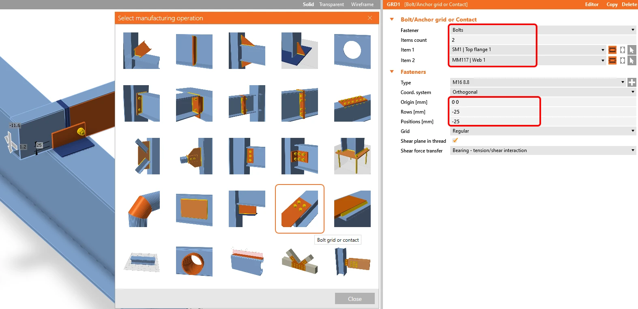Select the base plate with anchors operation

click(x=352, y=156)
